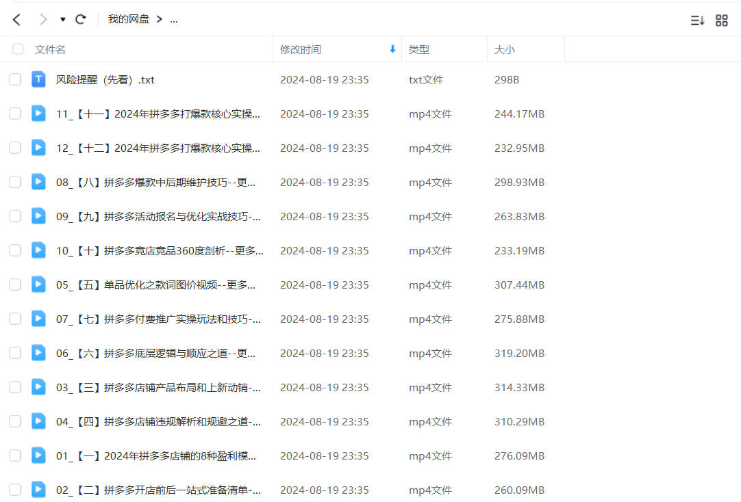The width and height of the screenshot is (741, 502).
Task: Check the box for video 11_【十一】
Action: click(x=15, y=114)
